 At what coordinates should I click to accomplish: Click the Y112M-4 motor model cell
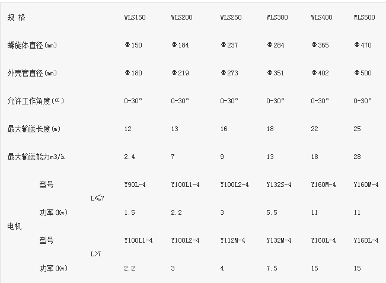[233, 240]
